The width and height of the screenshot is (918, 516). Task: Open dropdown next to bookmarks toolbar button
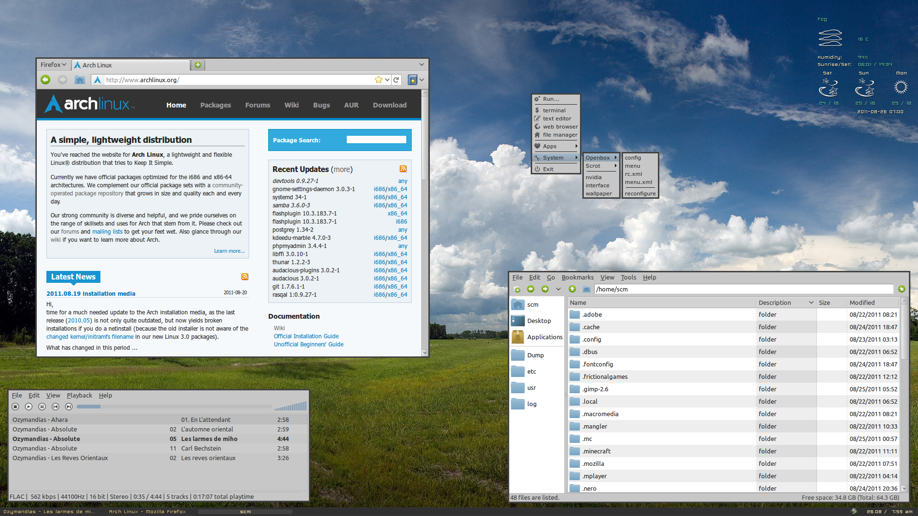click(x=422, y=80)
